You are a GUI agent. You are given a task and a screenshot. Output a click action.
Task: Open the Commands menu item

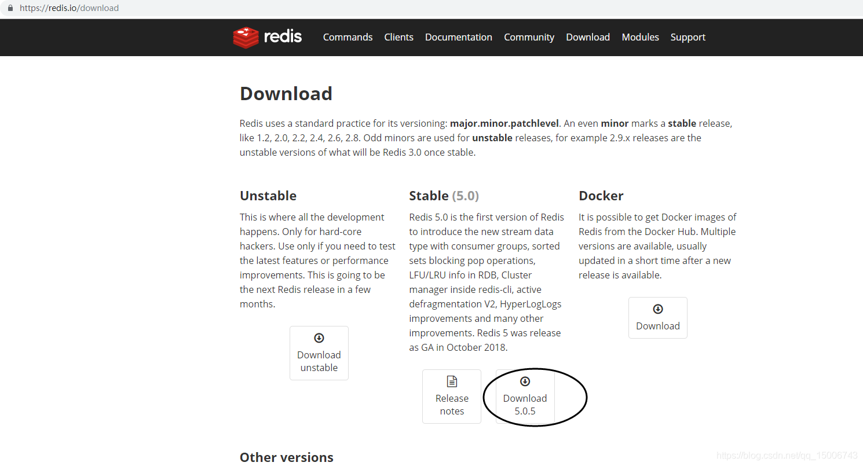pyautogui.click(x=348, y=37)
